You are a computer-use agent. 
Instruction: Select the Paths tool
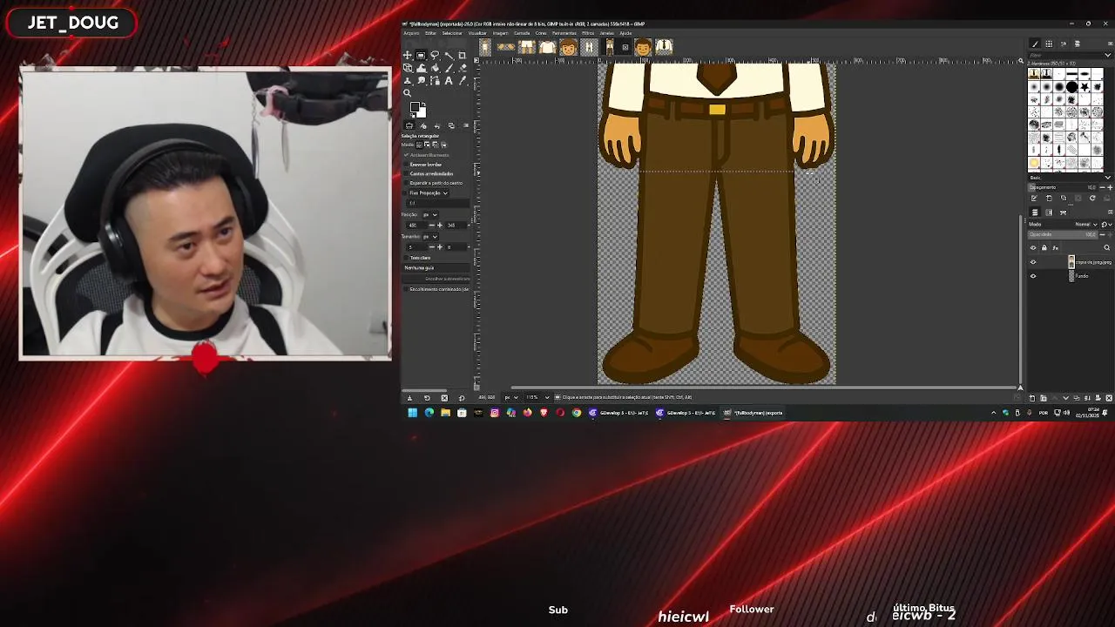(x=435, y=80)
